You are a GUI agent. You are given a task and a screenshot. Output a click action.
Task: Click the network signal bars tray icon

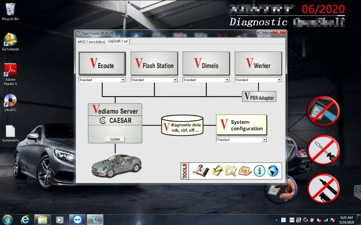pos(326,220)
